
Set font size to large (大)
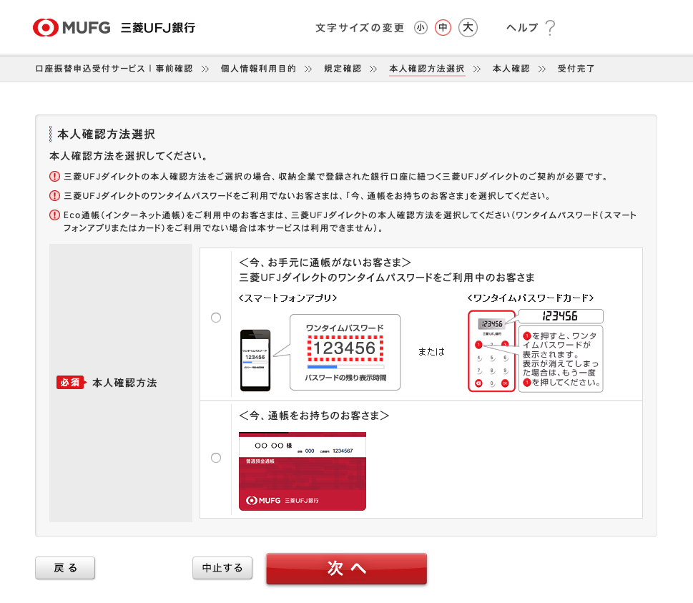pos(468,28)
